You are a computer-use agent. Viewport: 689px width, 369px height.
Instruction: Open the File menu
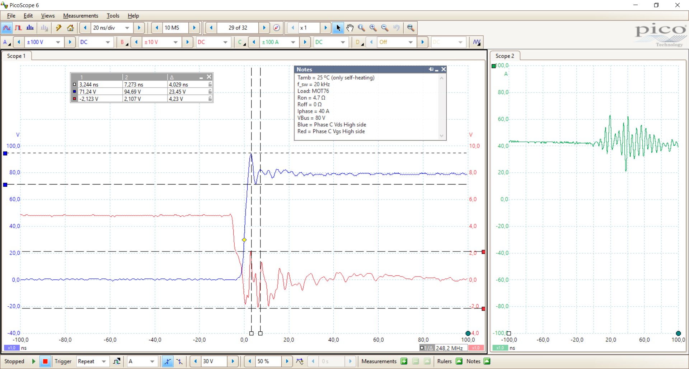click(11, 16)
